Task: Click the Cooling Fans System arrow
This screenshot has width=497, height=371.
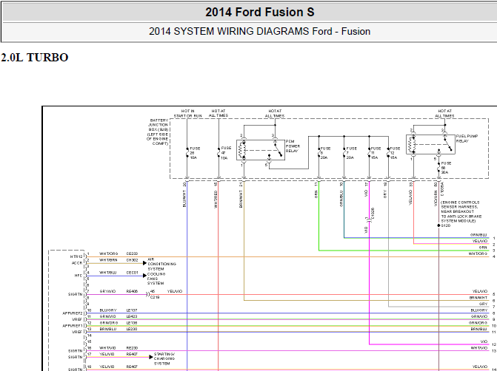Action: click(x=144, y=275)
